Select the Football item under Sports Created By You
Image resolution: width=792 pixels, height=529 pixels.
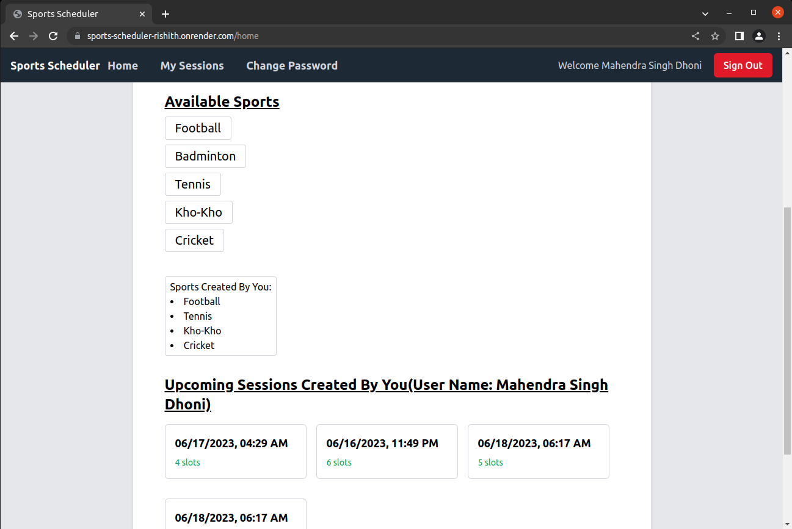pyautogui.click(x=202, y=301)
